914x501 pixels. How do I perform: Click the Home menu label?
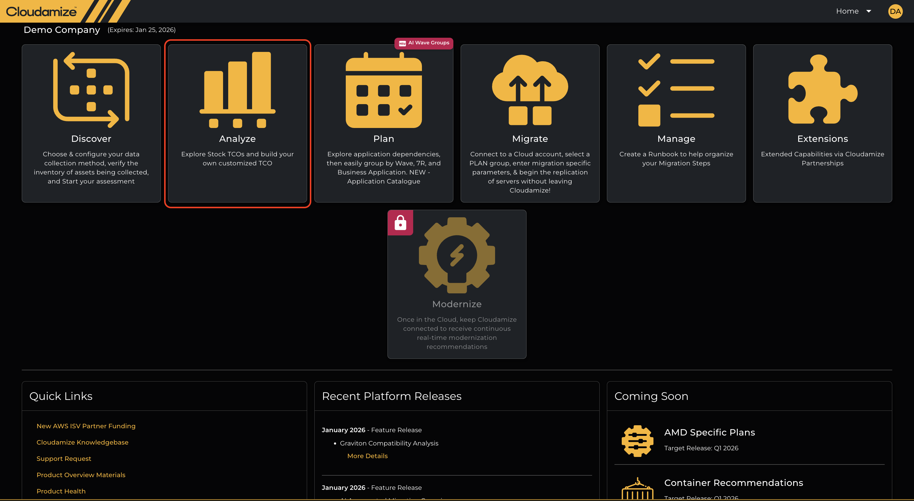(847, 11)
